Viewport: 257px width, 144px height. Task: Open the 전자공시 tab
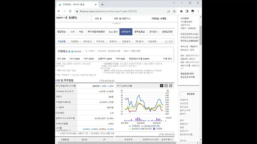click(x=153, y=32)
